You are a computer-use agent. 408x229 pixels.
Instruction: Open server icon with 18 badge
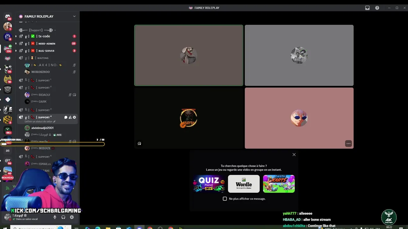(8, 79)
